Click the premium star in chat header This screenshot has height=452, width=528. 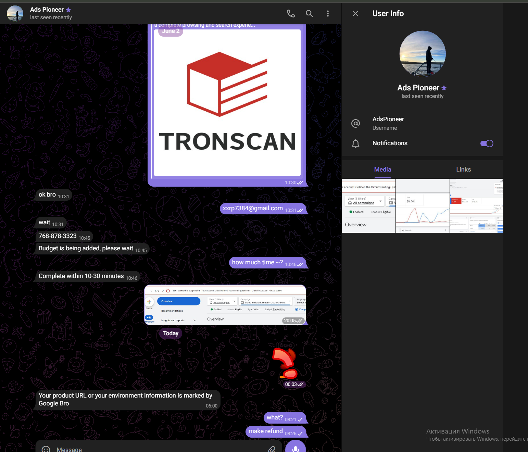(68, 10)
